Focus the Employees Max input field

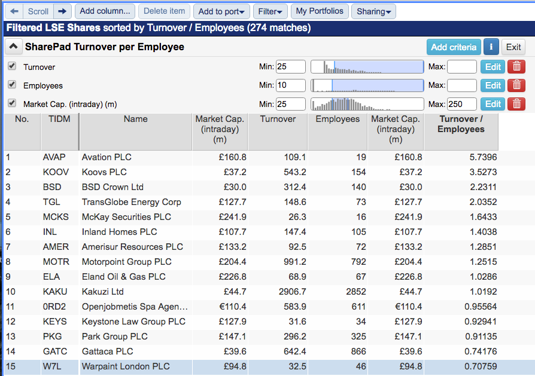pos(462,85)
